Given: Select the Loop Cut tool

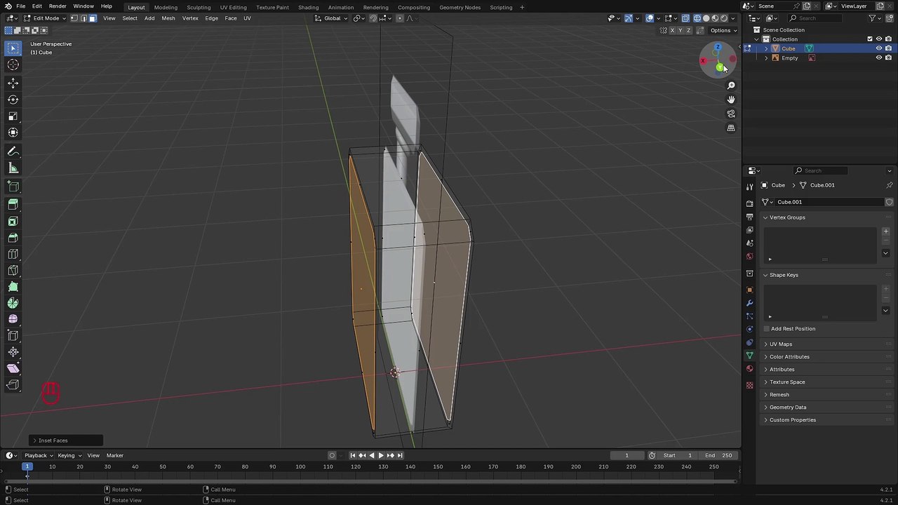Looking at the screenshot, I should pos(13,254).
